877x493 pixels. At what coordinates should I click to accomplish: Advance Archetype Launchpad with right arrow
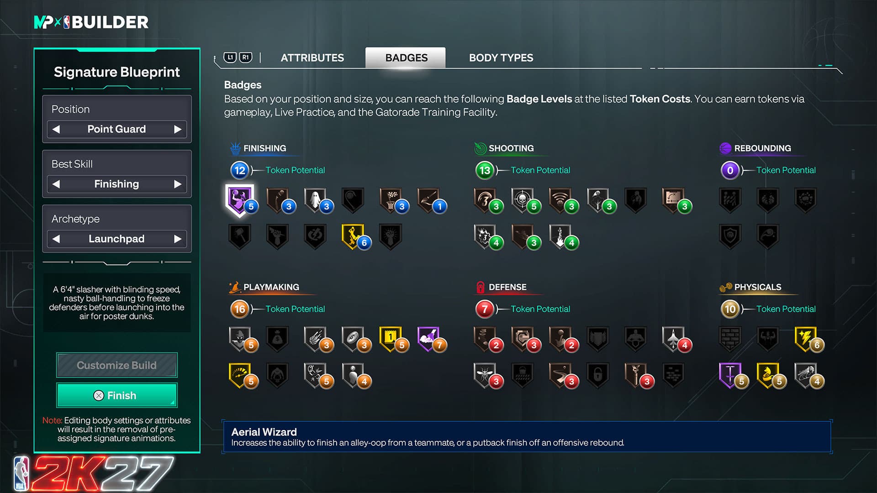[178, 239]
